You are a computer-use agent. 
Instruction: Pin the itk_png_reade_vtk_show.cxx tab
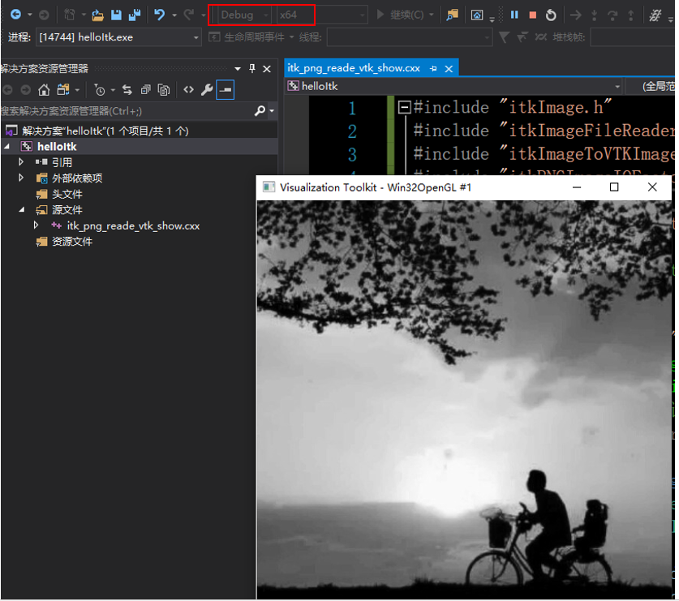(433, 68)
